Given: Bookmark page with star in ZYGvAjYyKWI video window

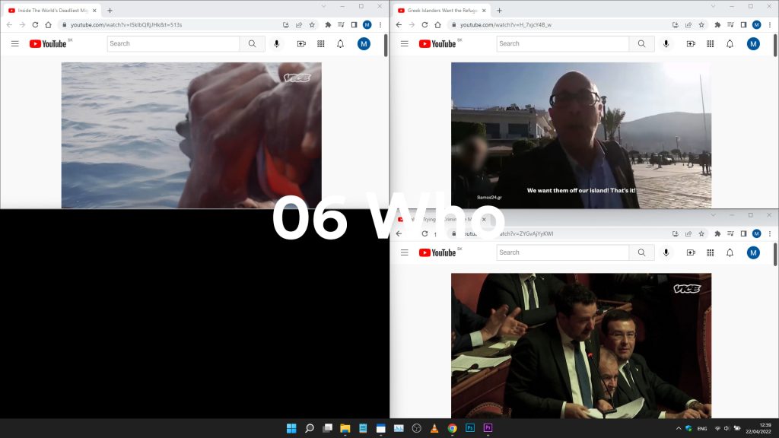Looking at the screenshot, I should point(701,234).
